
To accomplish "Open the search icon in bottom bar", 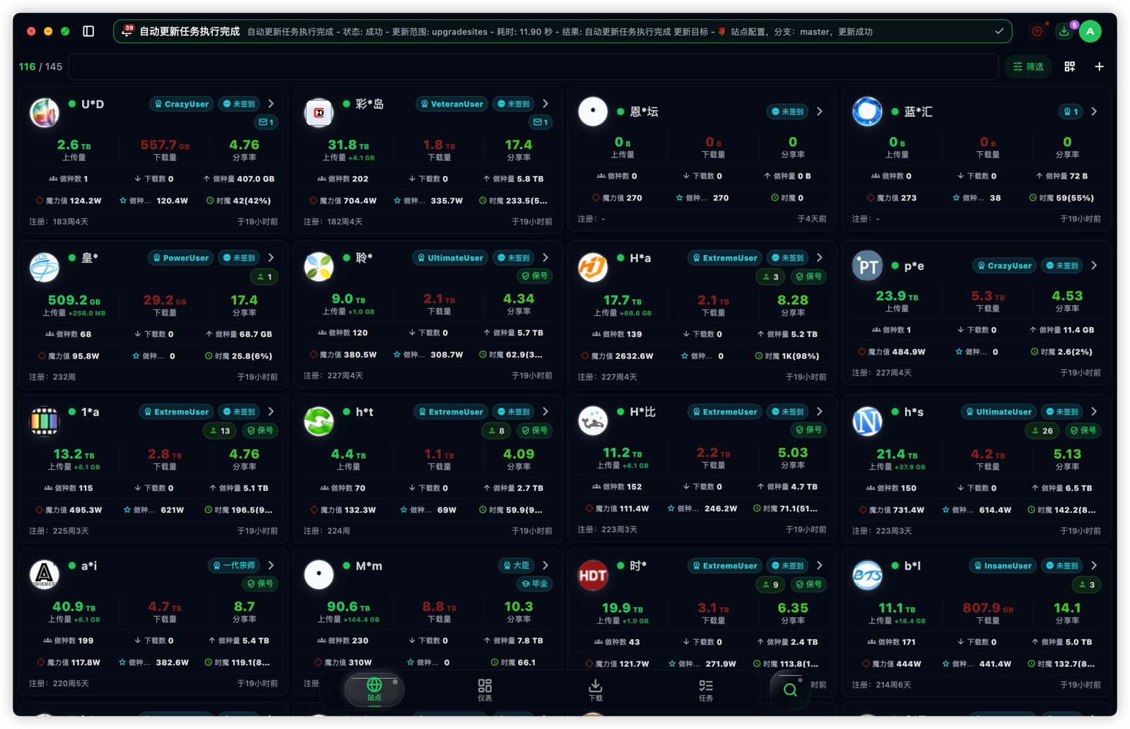I will pyautogui.click(x=790, y=689).
